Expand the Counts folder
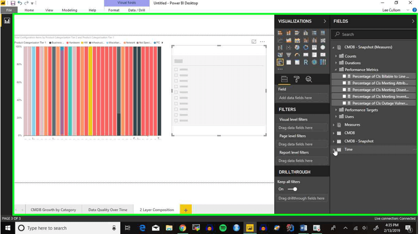Viewport: 419px width, 234px height. (336, 56)
